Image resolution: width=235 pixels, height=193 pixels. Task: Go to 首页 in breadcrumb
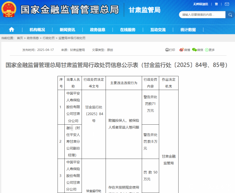click(x=20, y=38)
